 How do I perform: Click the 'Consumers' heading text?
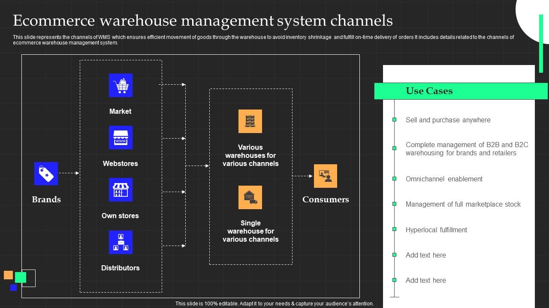point(326,199)
